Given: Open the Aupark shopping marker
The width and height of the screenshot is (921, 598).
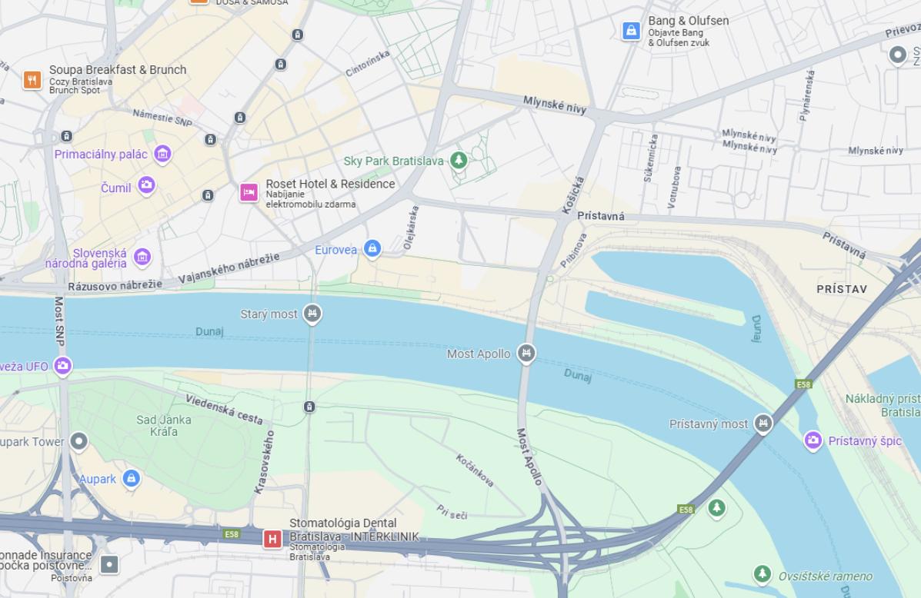Looking at the screenshot, I should pos(131,479).
